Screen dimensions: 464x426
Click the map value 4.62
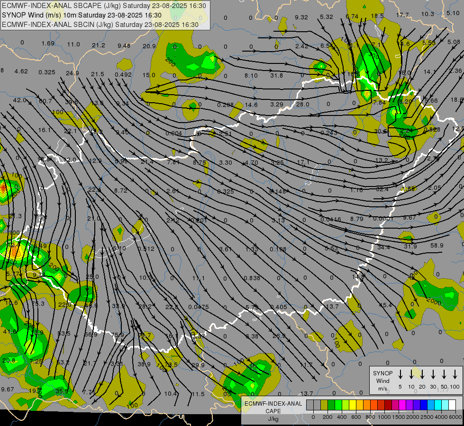click(x=21, y=71)
